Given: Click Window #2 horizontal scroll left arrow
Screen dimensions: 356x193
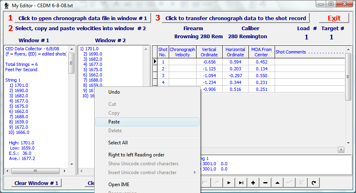Looking at the screenshot, I should [x=81, y=171].
